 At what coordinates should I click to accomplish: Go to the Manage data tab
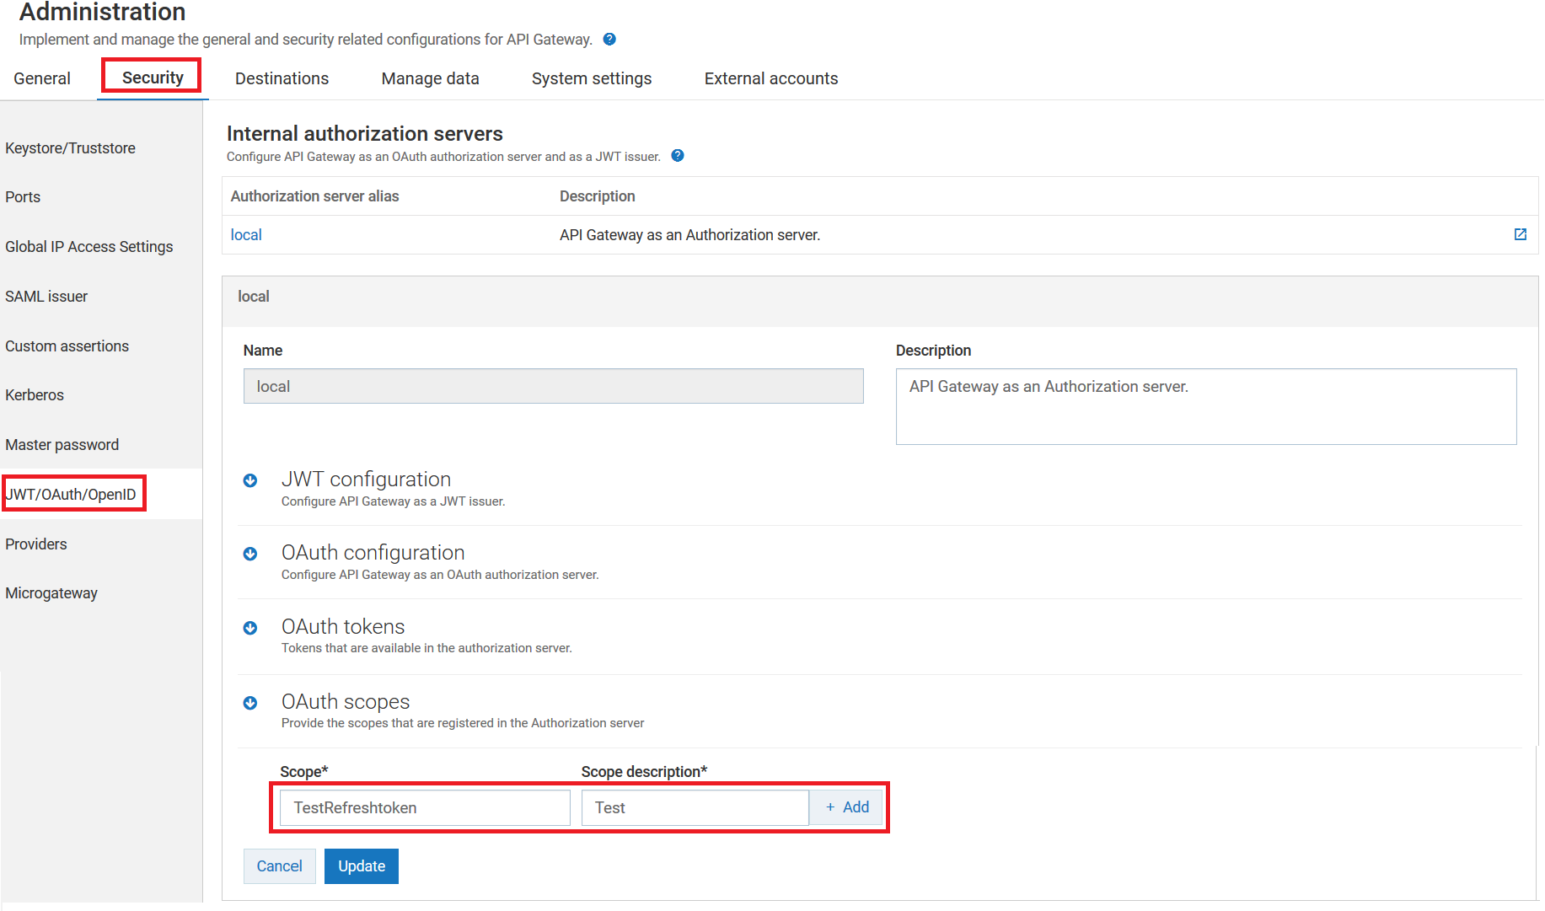point(431,78)
